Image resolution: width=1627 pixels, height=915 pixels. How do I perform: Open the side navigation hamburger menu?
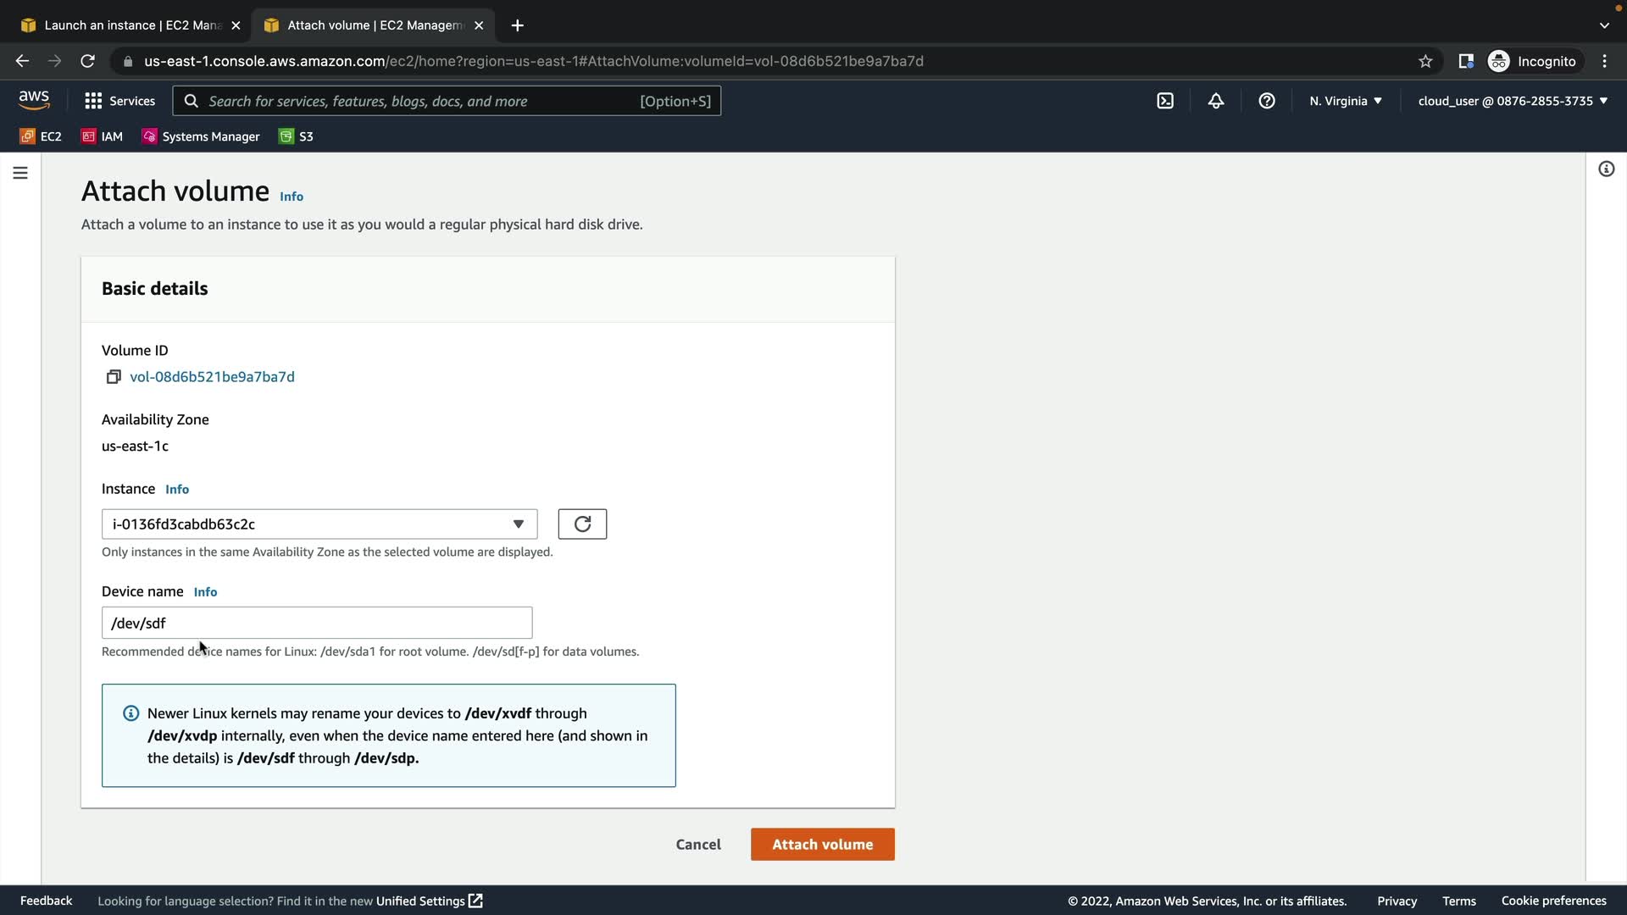click(20, 173)
